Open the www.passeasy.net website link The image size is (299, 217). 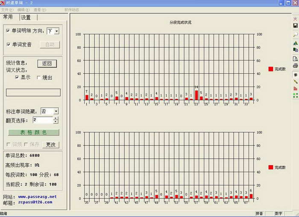click(38, 197)
